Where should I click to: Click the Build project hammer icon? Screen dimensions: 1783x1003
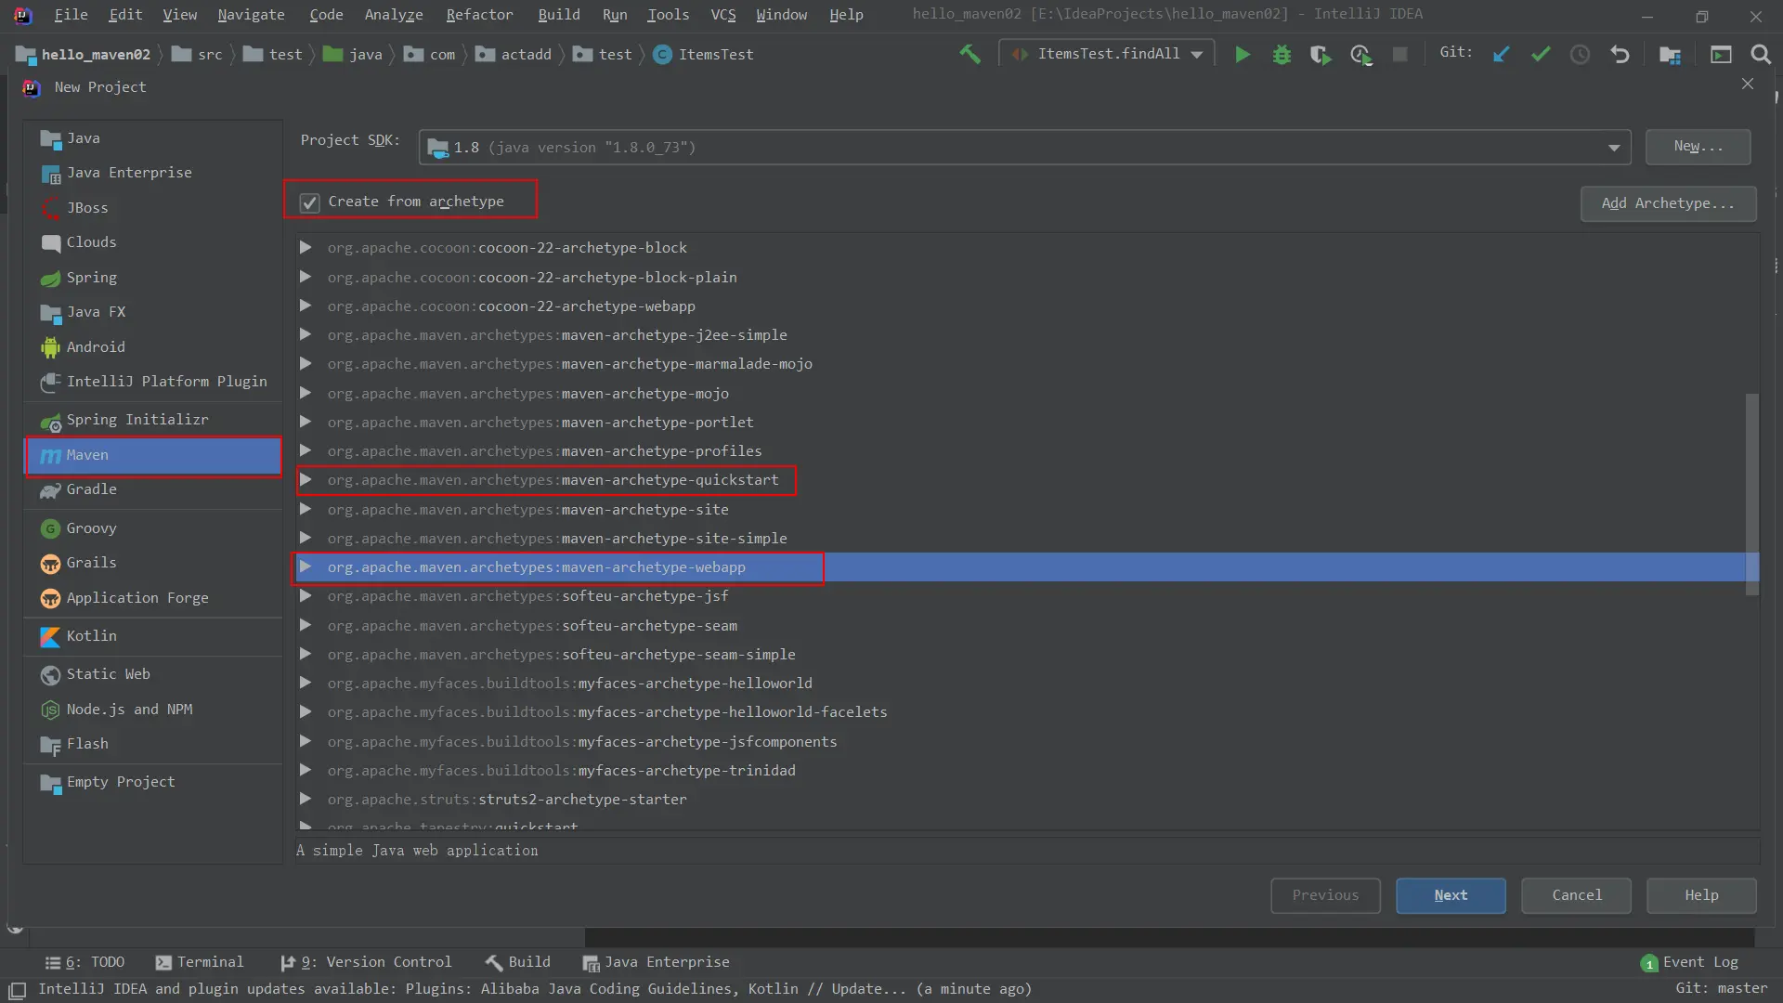click(970, 55)
